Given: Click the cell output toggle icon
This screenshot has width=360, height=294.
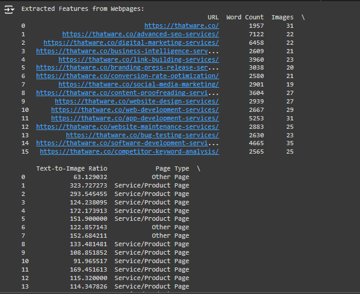Looking at the screenshot, I should pos(9,10).
